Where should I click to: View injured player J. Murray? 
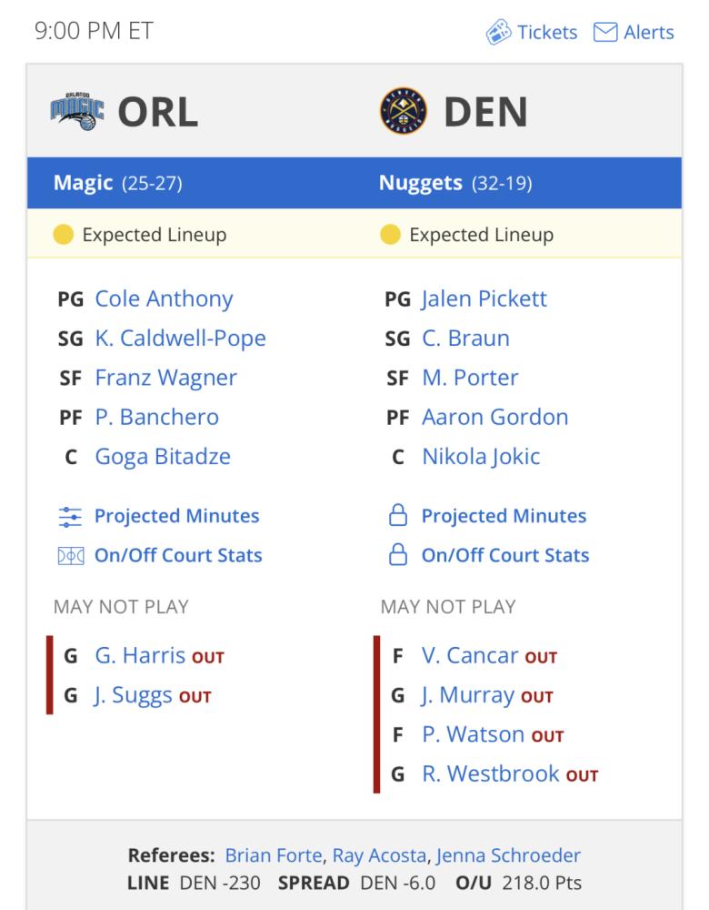coord(467,694)
